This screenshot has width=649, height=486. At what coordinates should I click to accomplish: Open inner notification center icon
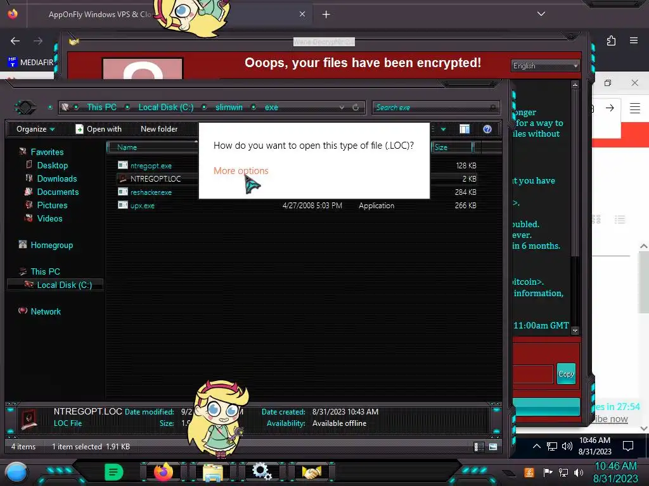(x=628, y=446)
